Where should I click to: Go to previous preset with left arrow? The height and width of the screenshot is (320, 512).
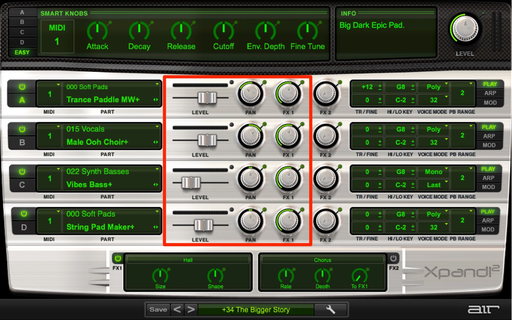[x=177, y=310]
